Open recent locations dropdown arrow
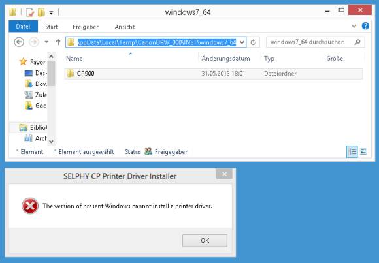 tap(46, 42)
